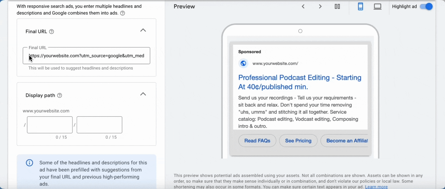
Task: Focus the first display path field
Action: (x=50, y=125)
